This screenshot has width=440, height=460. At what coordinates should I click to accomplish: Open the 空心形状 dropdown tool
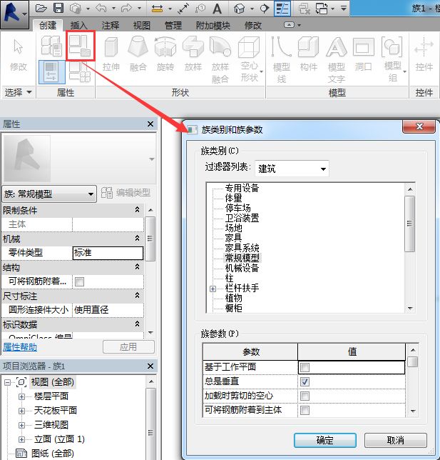250,60
